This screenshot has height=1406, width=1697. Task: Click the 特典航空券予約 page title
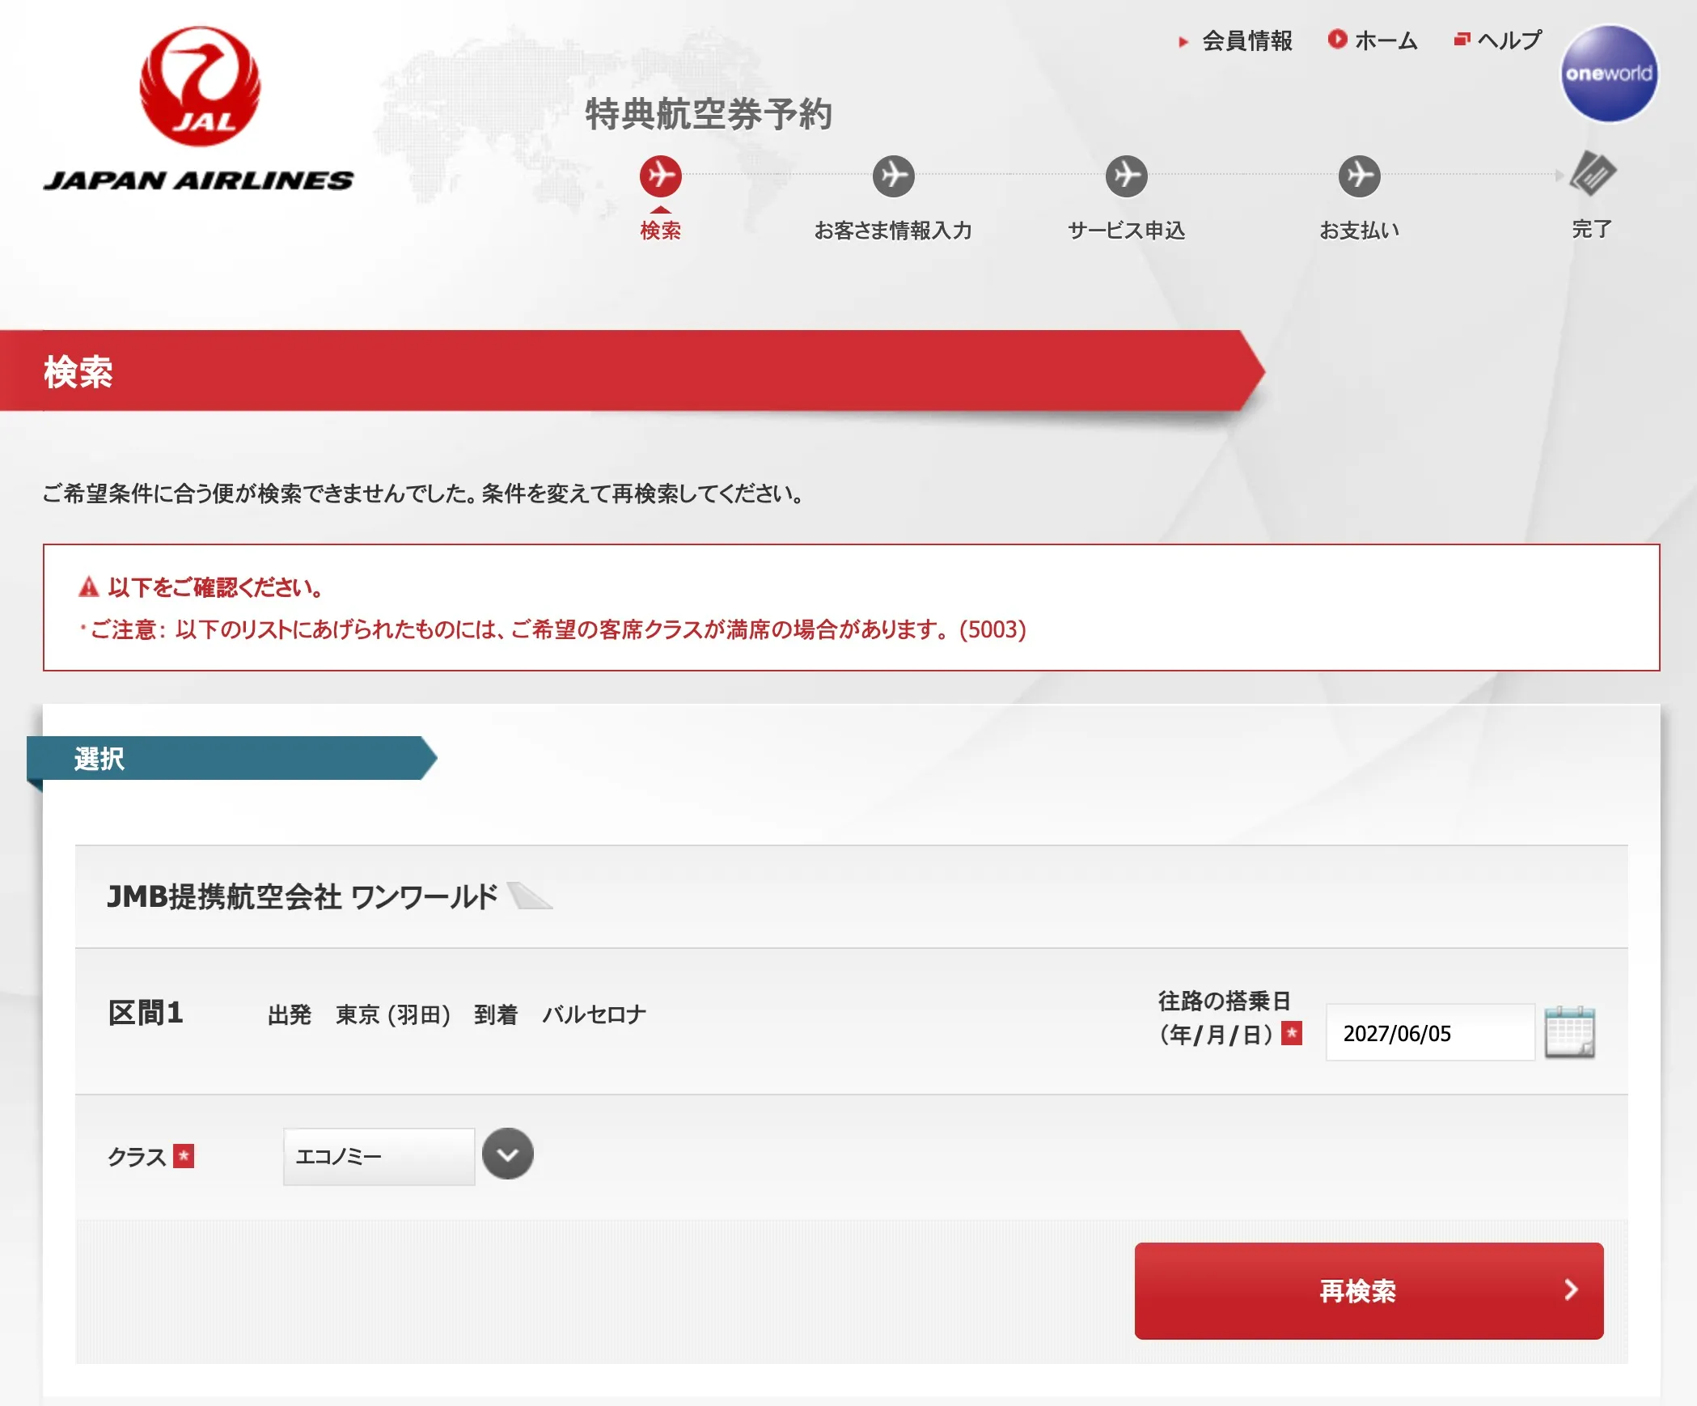point(709,114)
